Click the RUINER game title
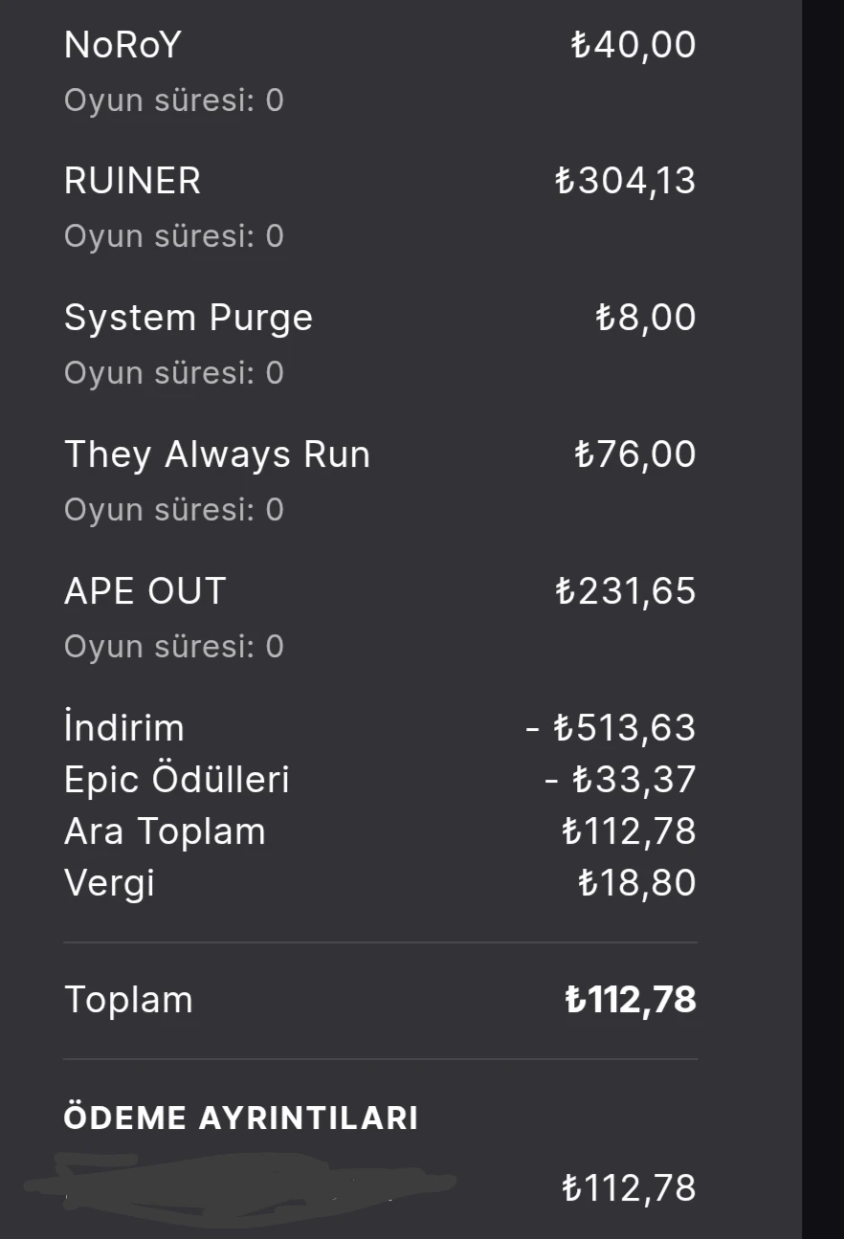 point(132,181)
